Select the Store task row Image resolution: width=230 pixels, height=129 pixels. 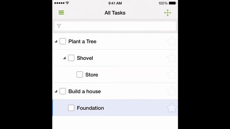click(x=115, y=75)
